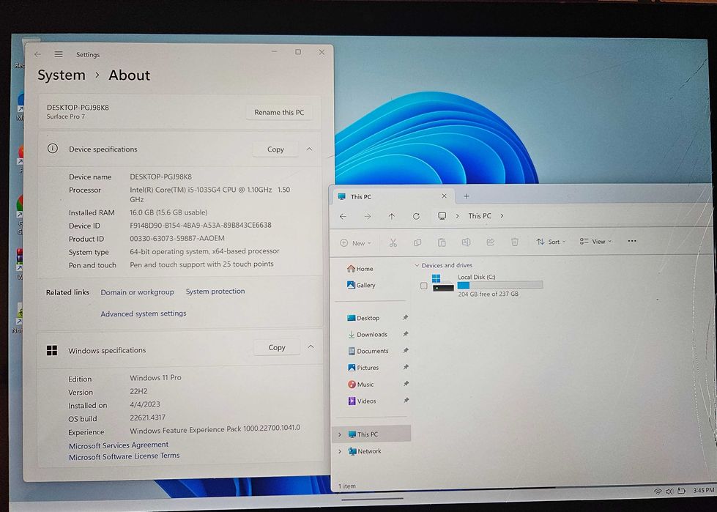Copy the Device specifications
The width and height of the screenshot is (717, 512).
(275, 149)
